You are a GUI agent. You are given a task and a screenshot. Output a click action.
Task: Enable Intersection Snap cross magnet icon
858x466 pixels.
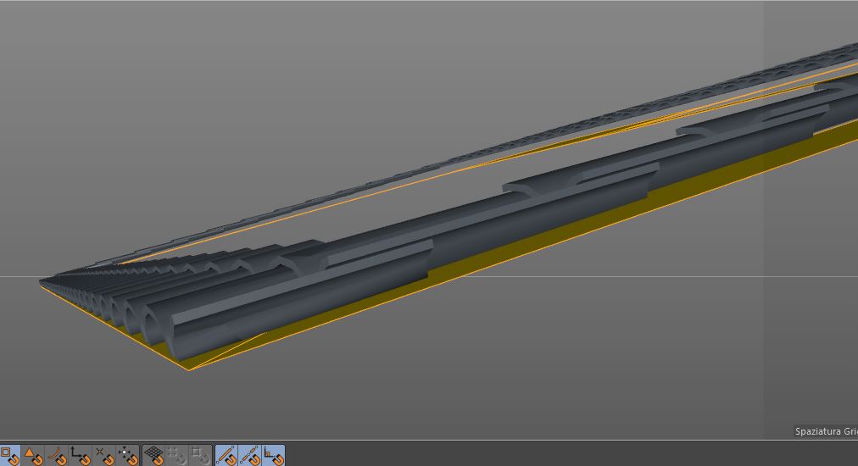[103, 456]
